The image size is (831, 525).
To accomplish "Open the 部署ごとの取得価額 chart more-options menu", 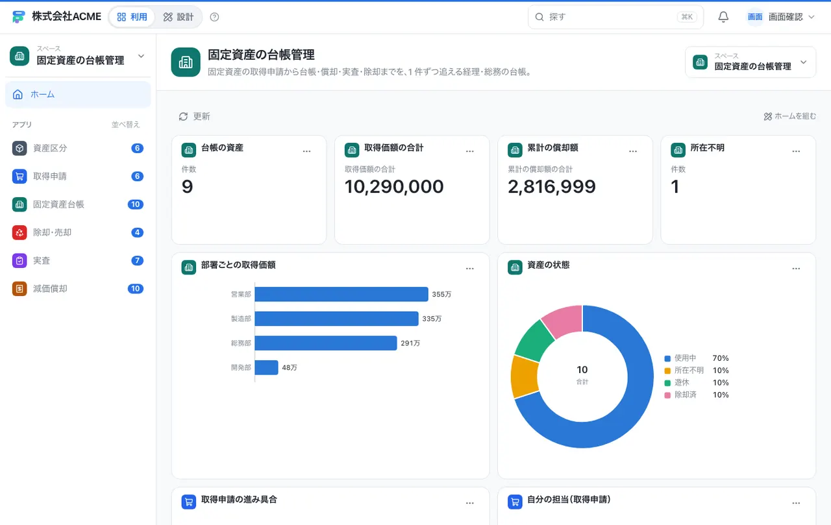I will point(470,269).
